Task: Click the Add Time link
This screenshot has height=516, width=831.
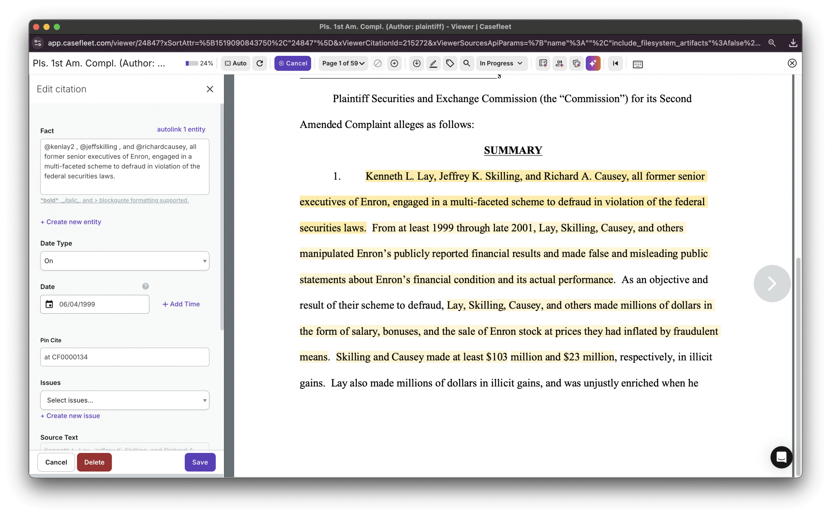Action: coord(181,304)
